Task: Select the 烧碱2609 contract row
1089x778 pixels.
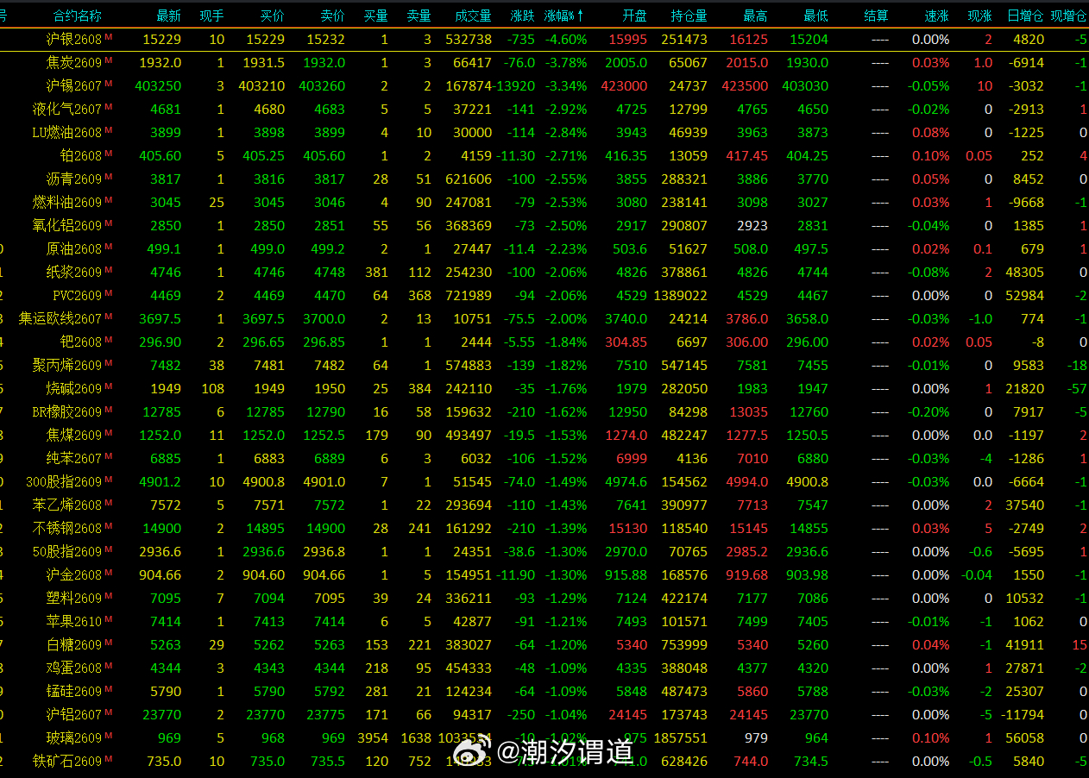Action: point(544,388)
